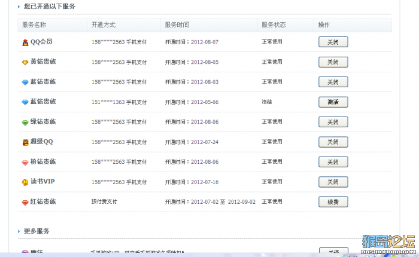This screenshot has width=419, height=257.
Task: Click the 开通时间 2012-07-16 text
Action: point(192,182)
